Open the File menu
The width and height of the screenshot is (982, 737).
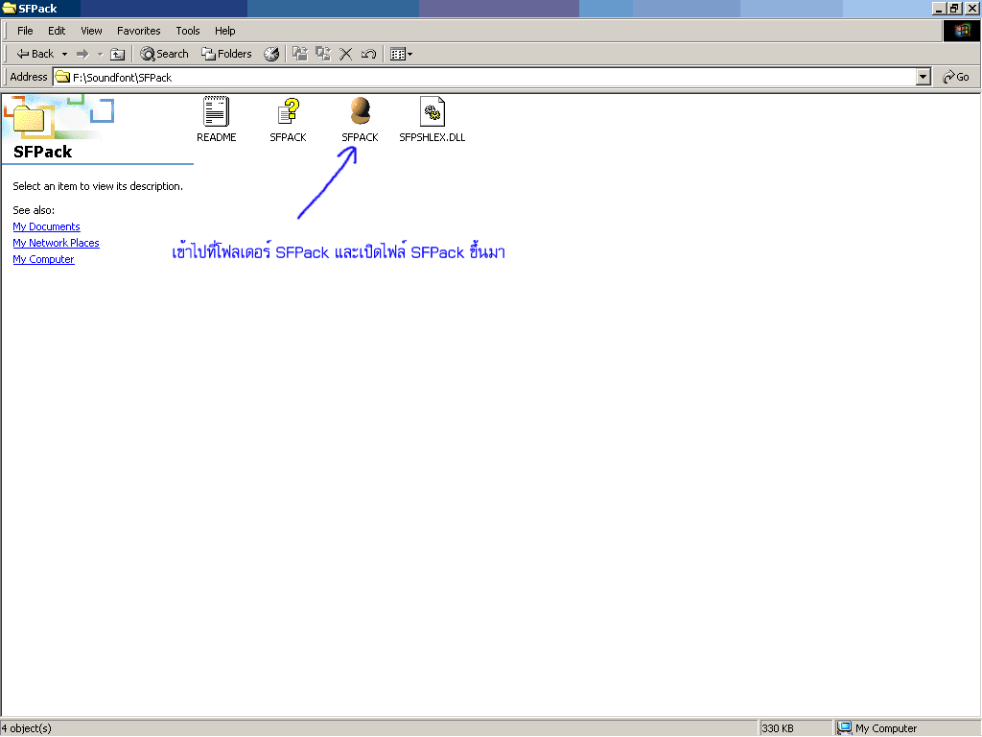pos(25,31)
